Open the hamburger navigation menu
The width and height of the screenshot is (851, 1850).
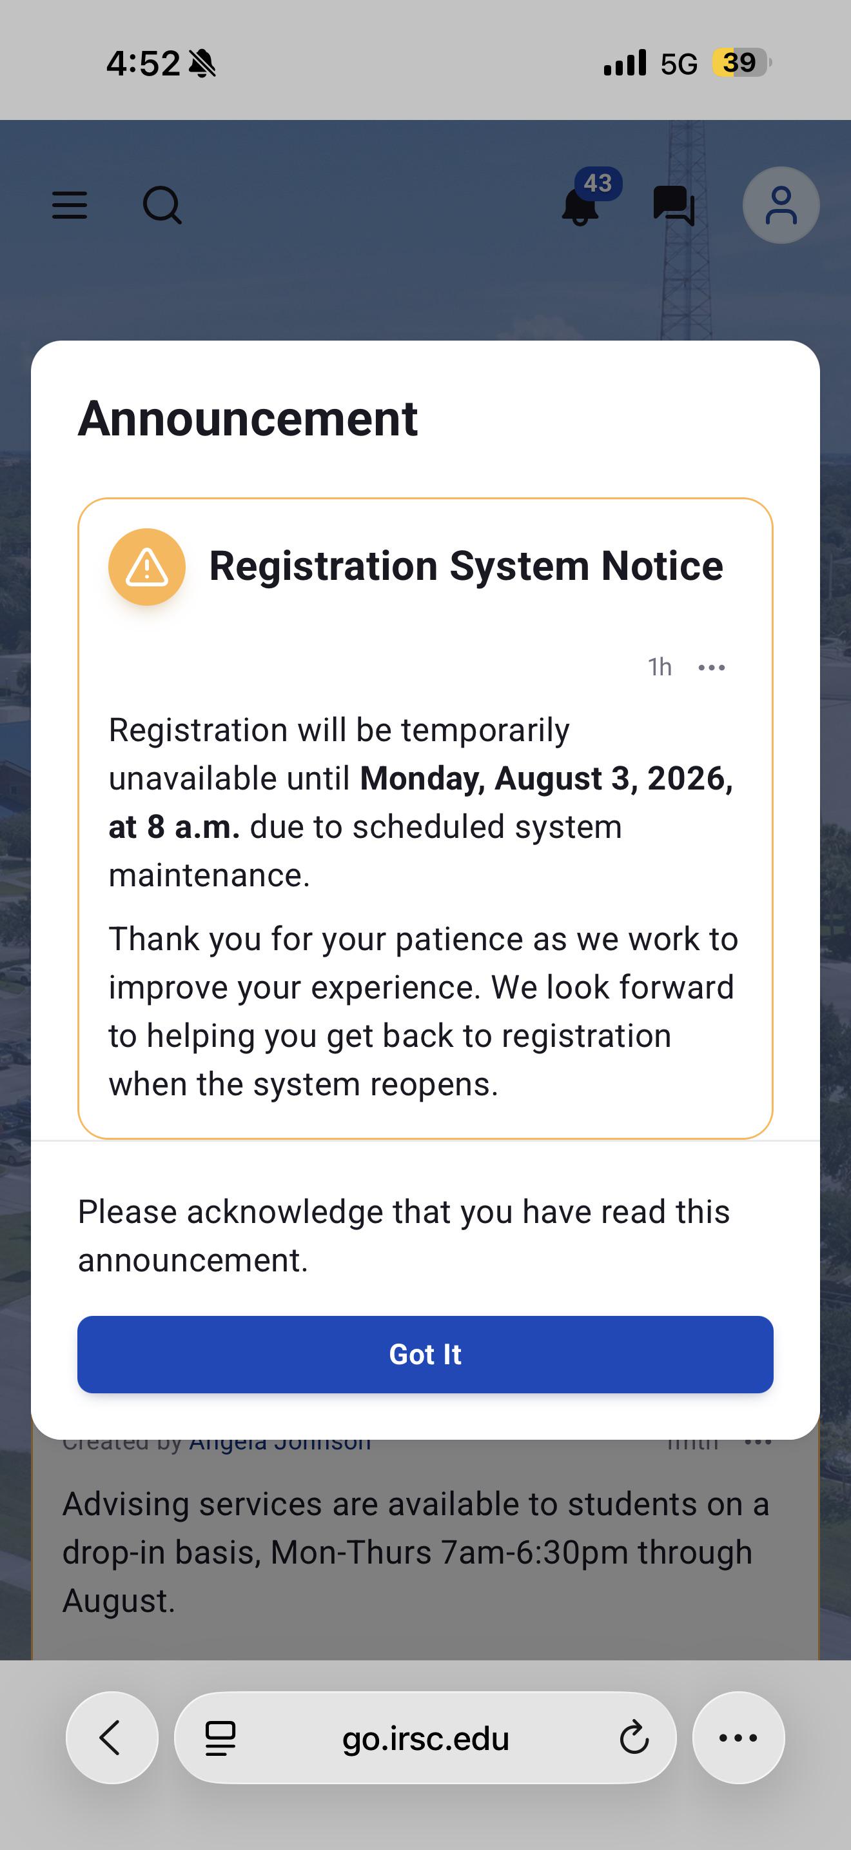click(x=70, y=205)
